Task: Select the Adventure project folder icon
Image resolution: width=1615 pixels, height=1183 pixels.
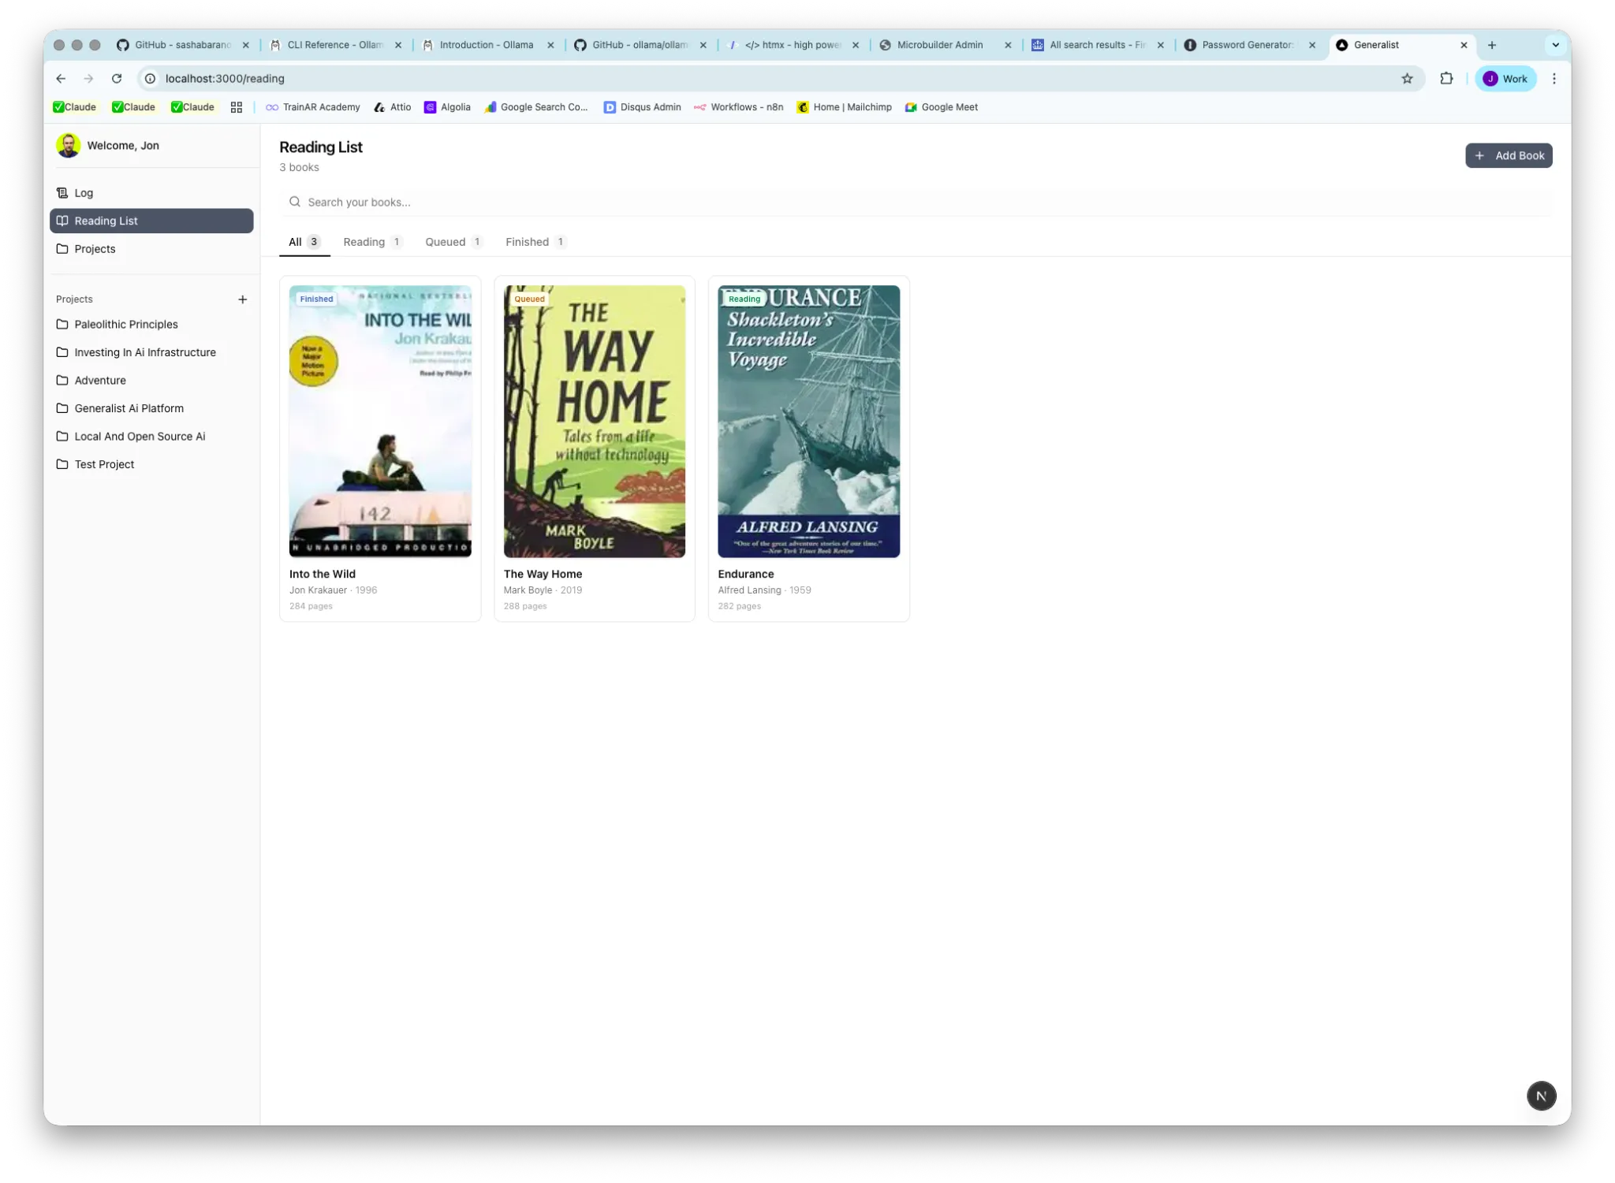Action: click(x=62, y=380)
